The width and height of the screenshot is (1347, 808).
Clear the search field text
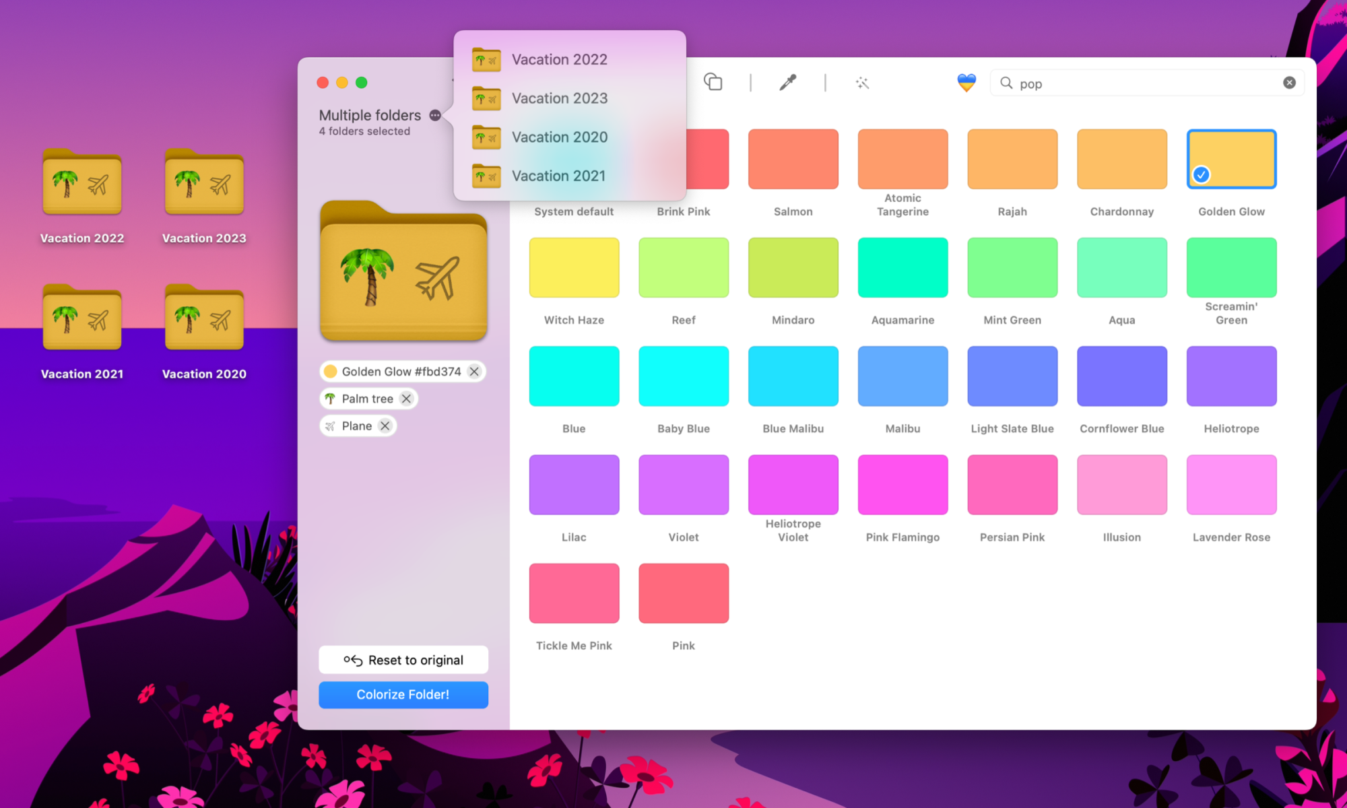1289,83
